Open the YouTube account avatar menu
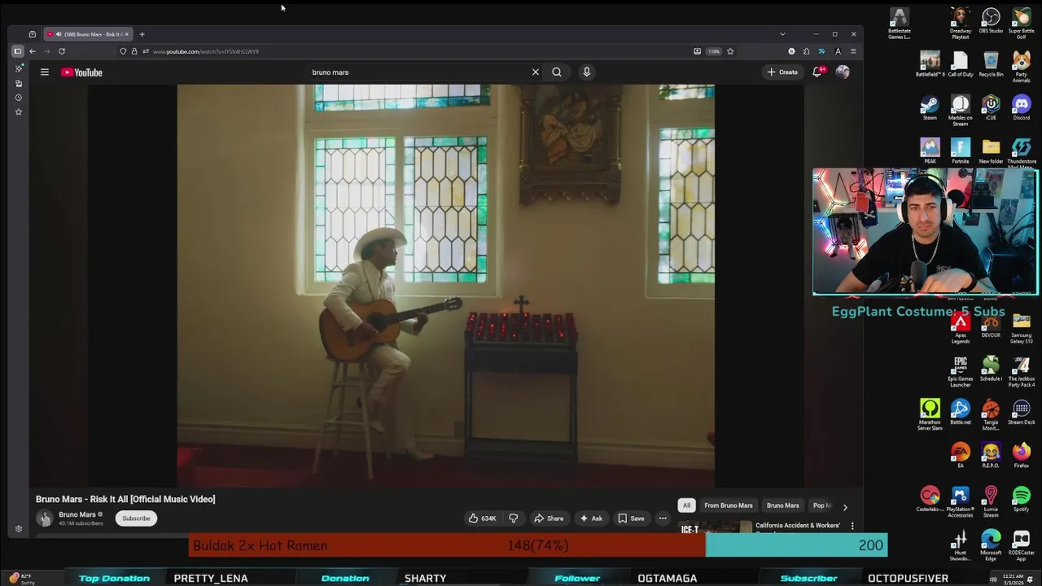Screen dimensions: 1042x586 (843, 72)
